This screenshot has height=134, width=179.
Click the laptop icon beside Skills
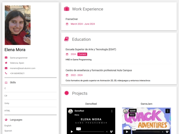[6, 82]
